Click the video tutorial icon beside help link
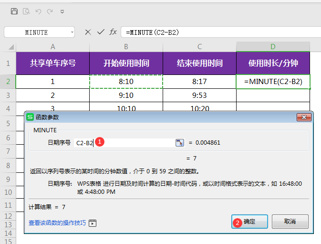The image size is (321, 244). [93, 223]
